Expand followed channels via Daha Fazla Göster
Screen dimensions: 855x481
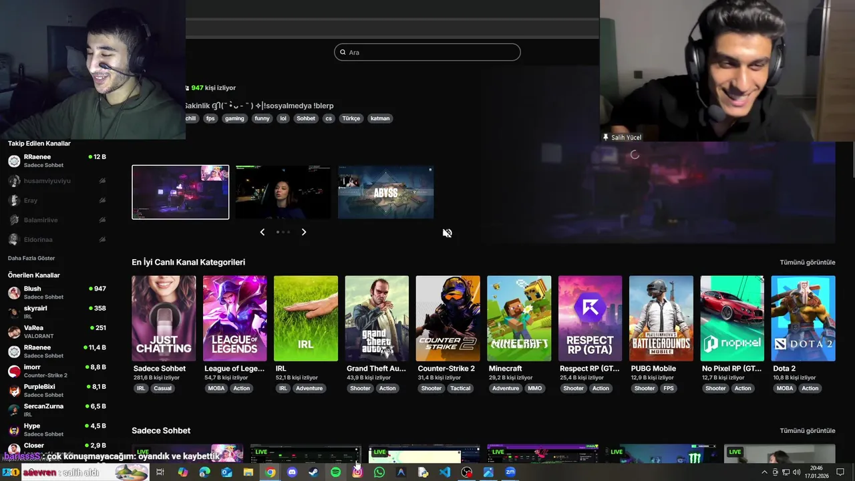31,258
